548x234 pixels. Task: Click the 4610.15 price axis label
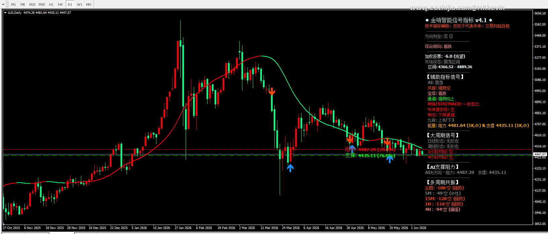[540, 135]
